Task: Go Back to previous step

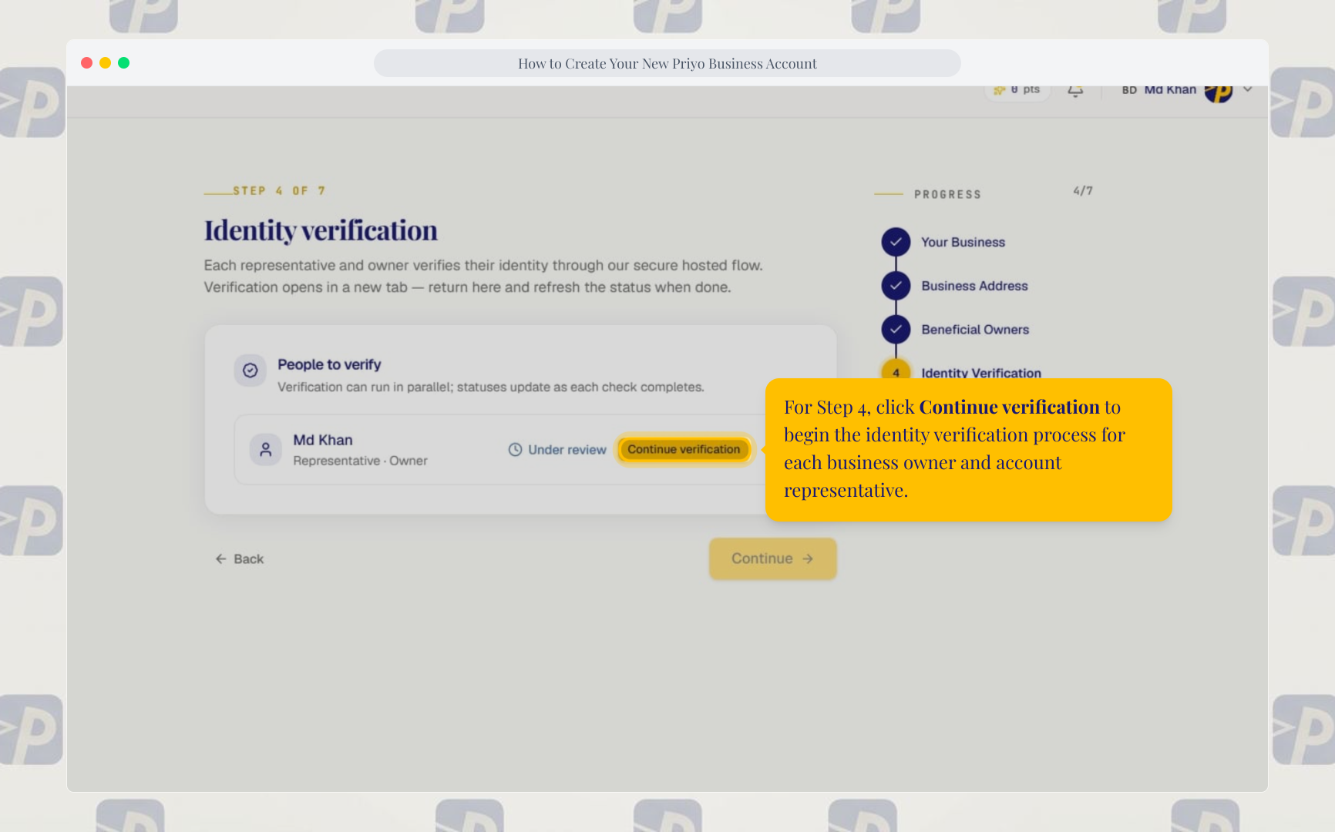Action: coord(239,559)
